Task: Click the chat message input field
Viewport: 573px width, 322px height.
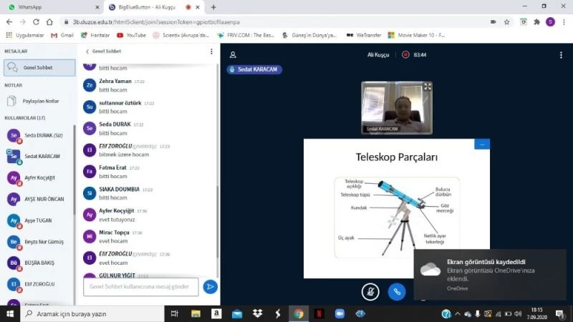Action: coord(140,287)
